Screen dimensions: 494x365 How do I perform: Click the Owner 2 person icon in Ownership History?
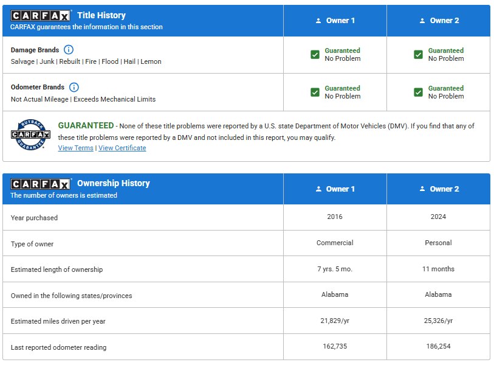click(x=422, y=189)
